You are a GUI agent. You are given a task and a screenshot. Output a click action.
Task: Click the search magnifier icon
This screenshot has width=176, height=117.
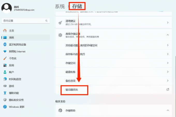tap(46, 21)
